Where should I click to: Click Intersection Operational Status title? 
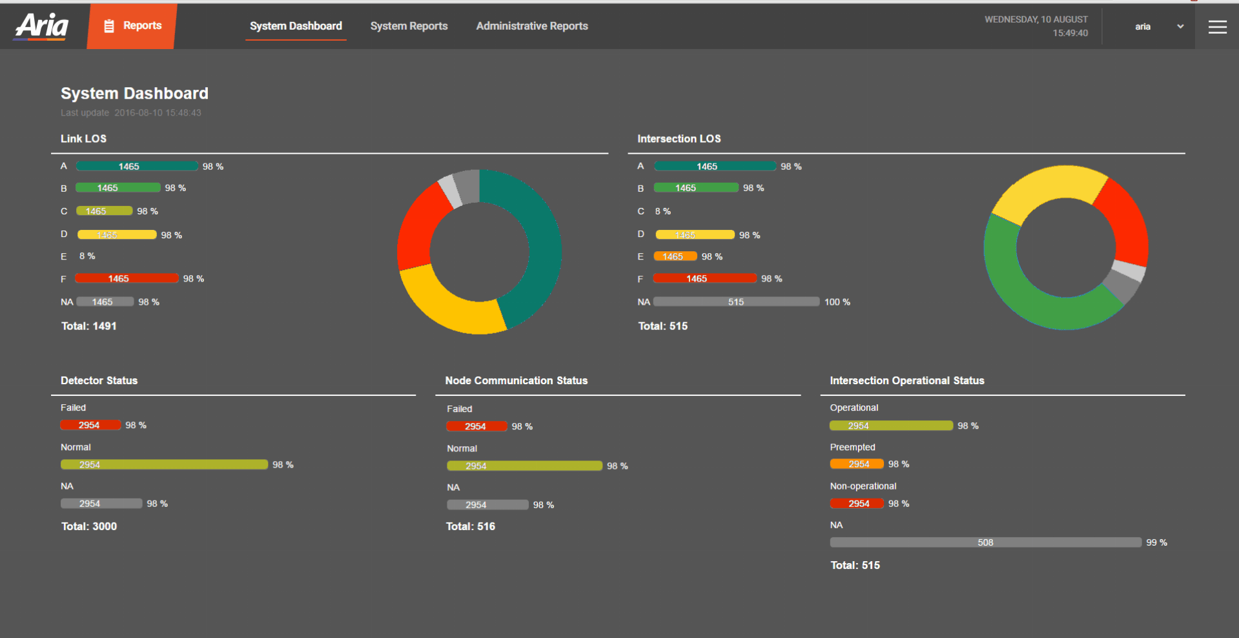pos(907,381)
